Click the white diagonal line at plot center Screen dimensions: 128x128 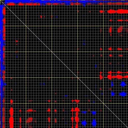point(64,64)
